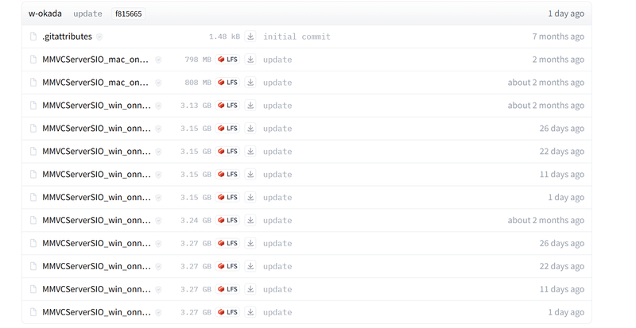Image resolution: width=636 pixels, height=328 pixels.
Task: Open the 3.24 GB MMVCServerSIO_win file
Action: tap(96, 220)
